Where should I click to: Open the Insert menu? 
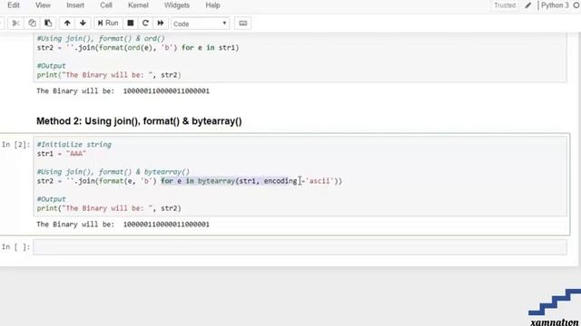(x=75, y=5)
